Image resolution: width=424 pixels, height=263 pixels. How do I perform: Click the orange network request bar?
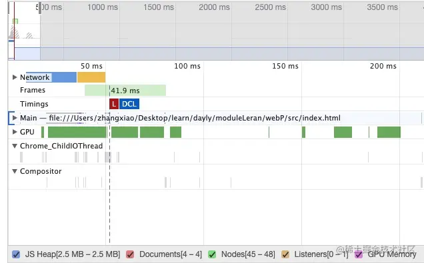point(91,77)
